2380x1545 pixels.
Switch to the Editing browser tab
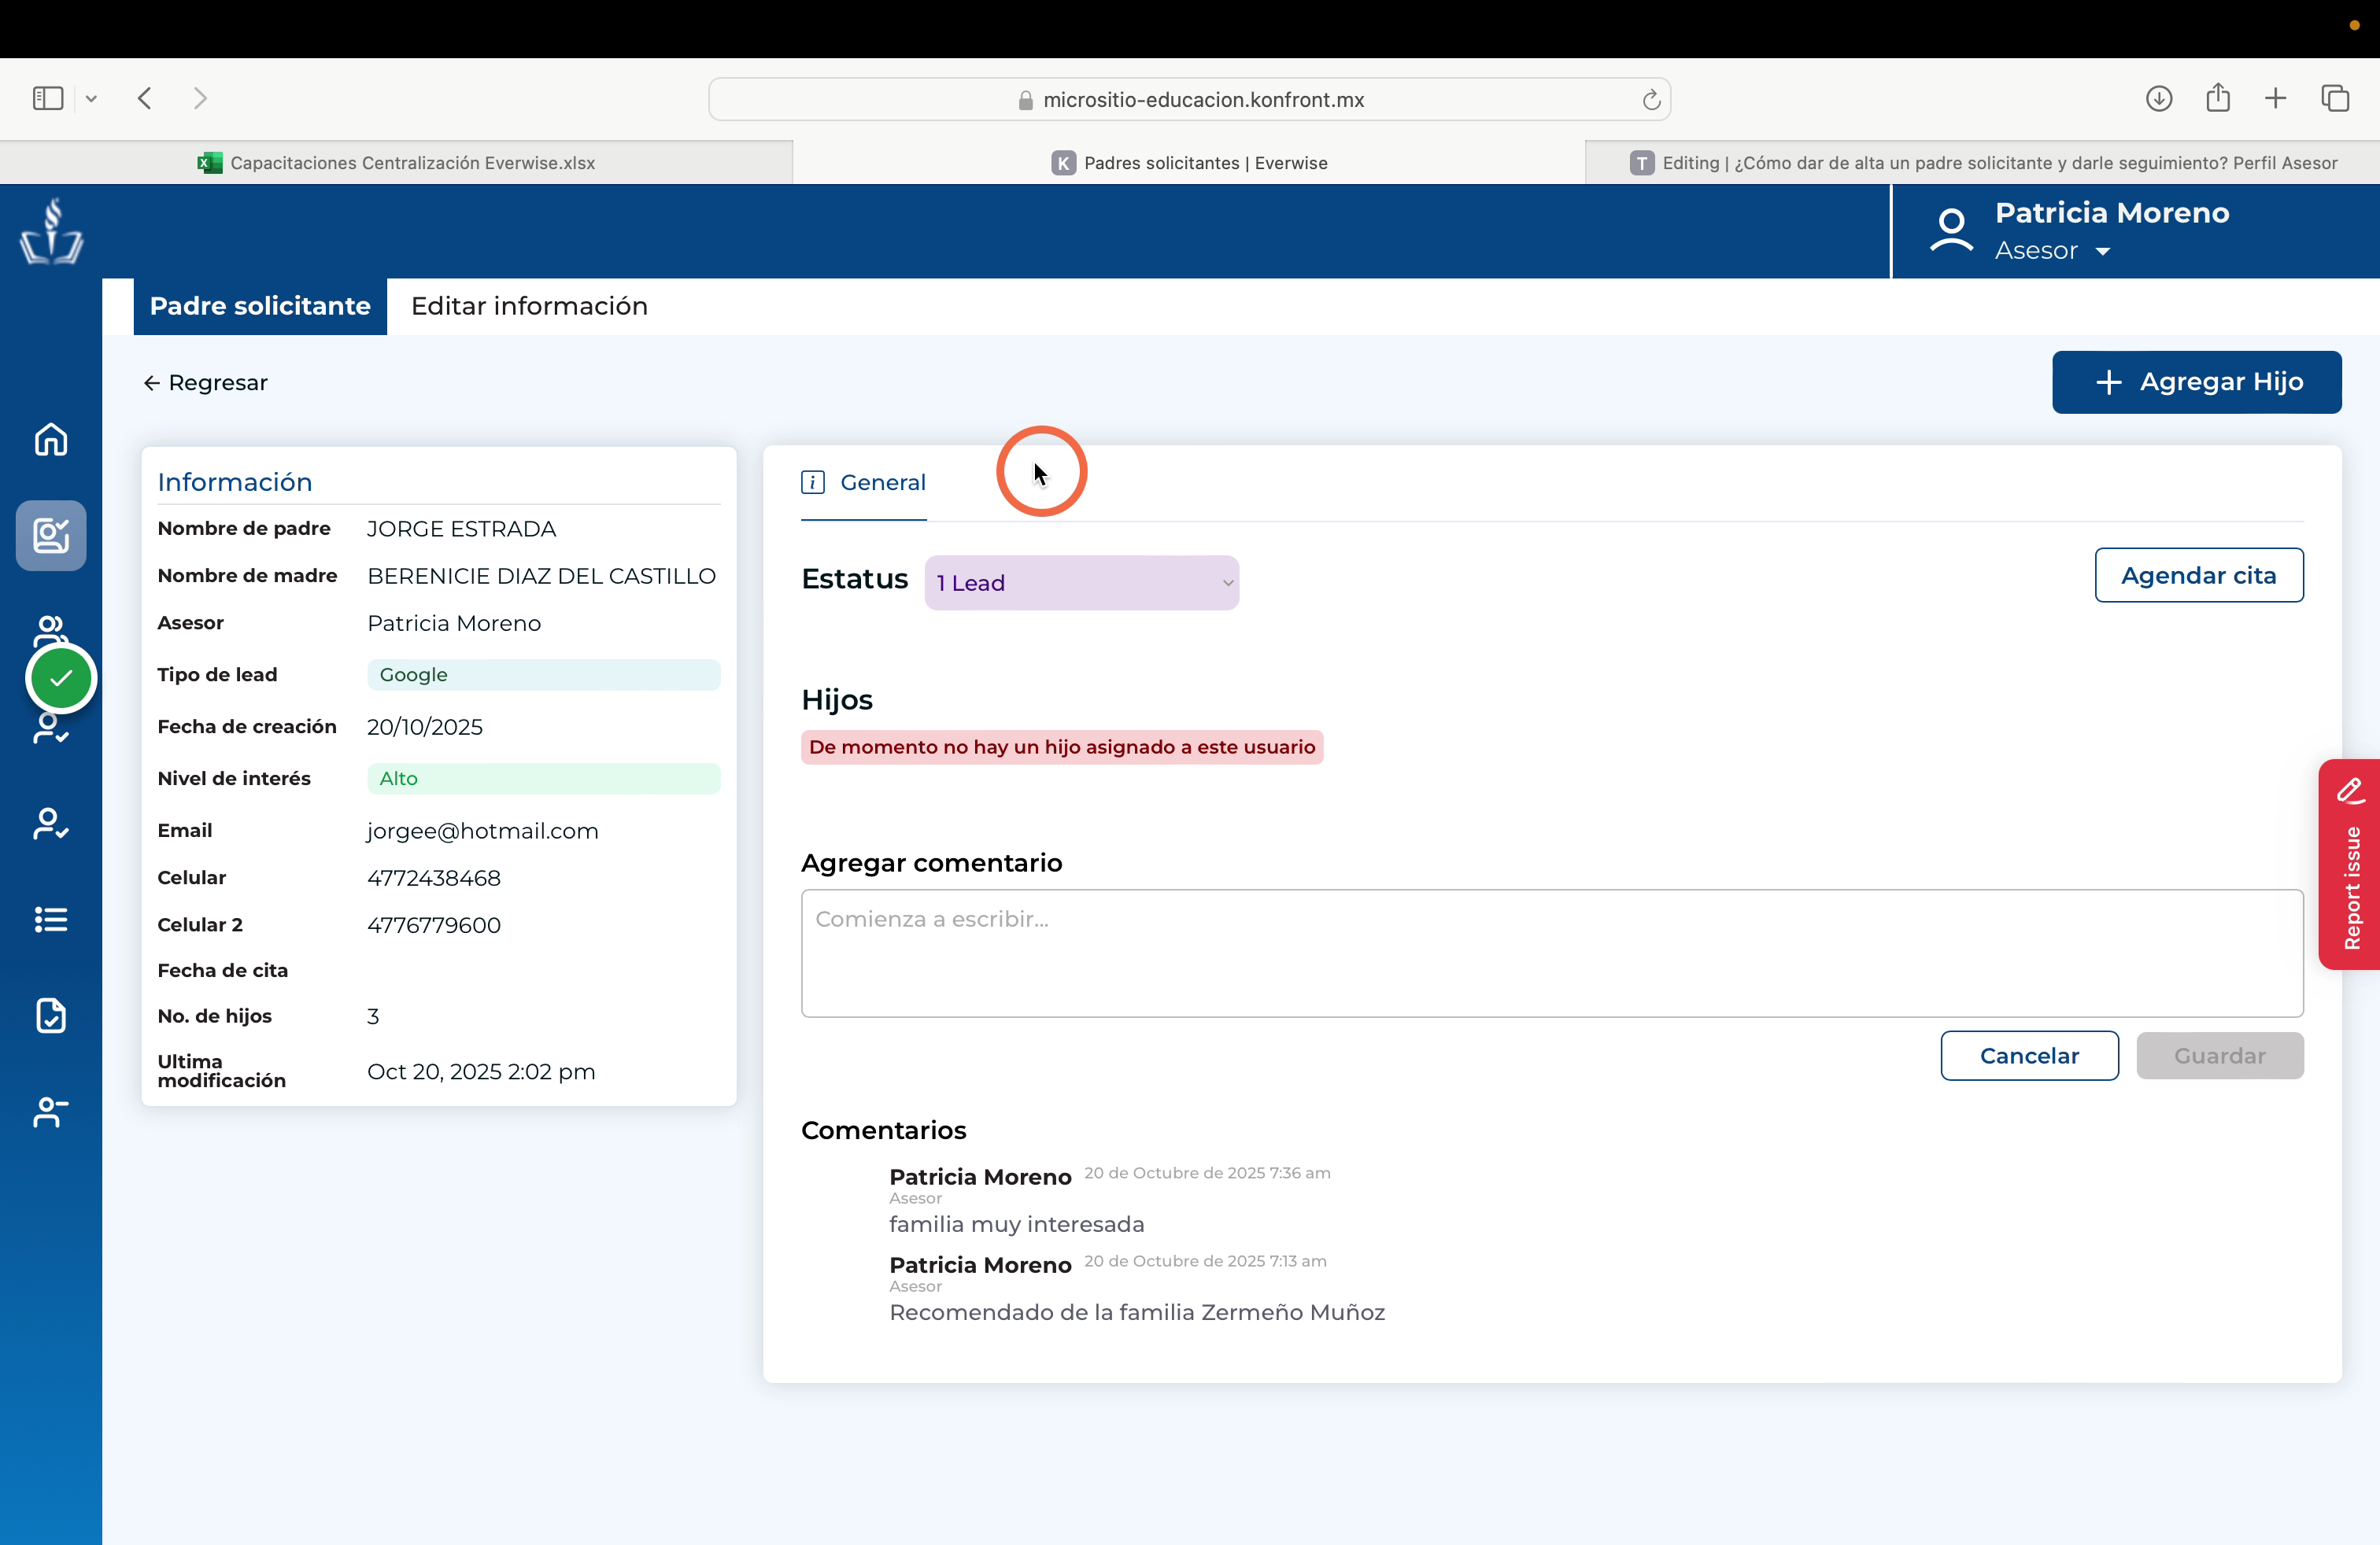[1983, 163]
